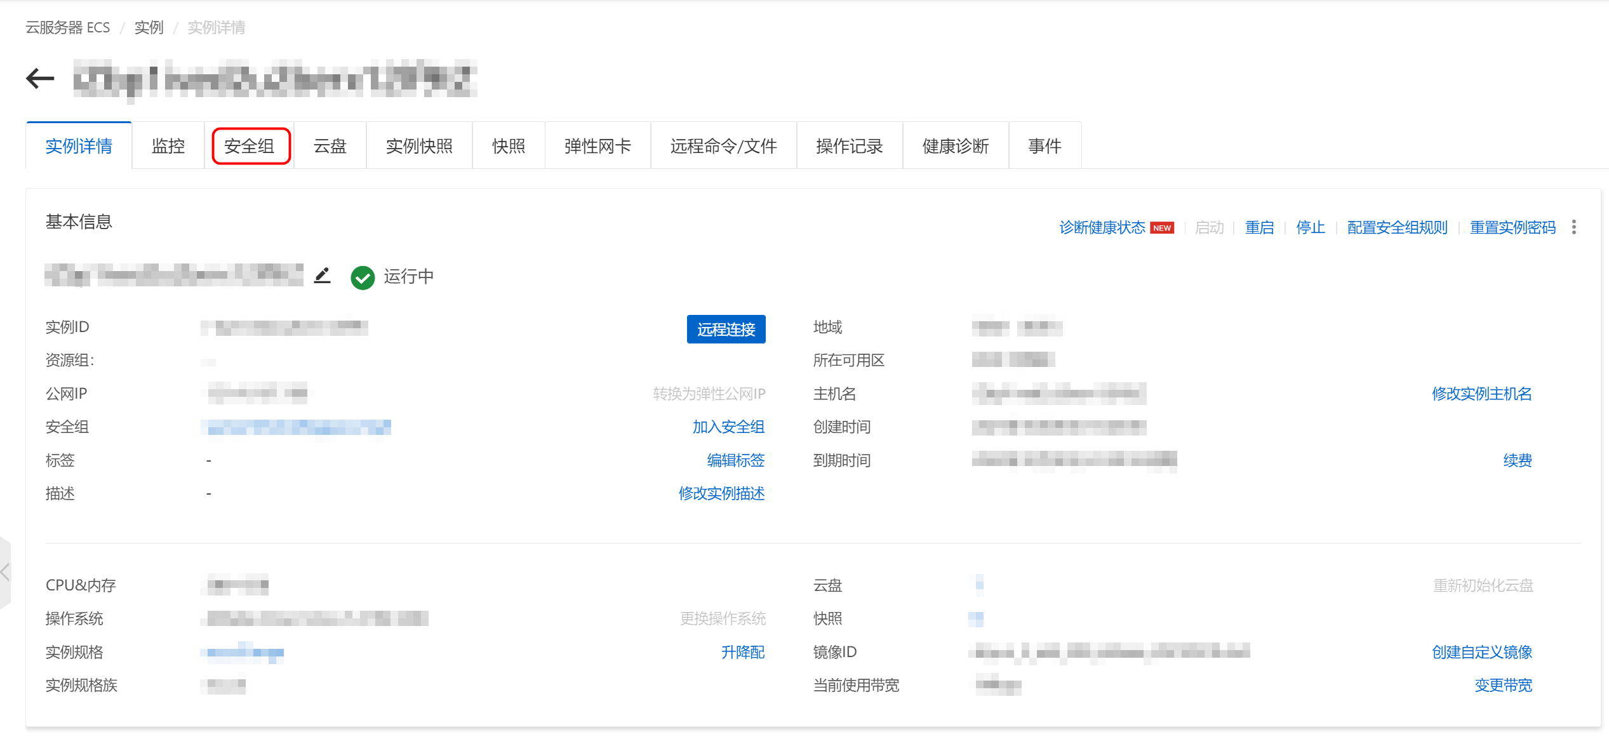Click the 运行中 status text

point(409,276)
